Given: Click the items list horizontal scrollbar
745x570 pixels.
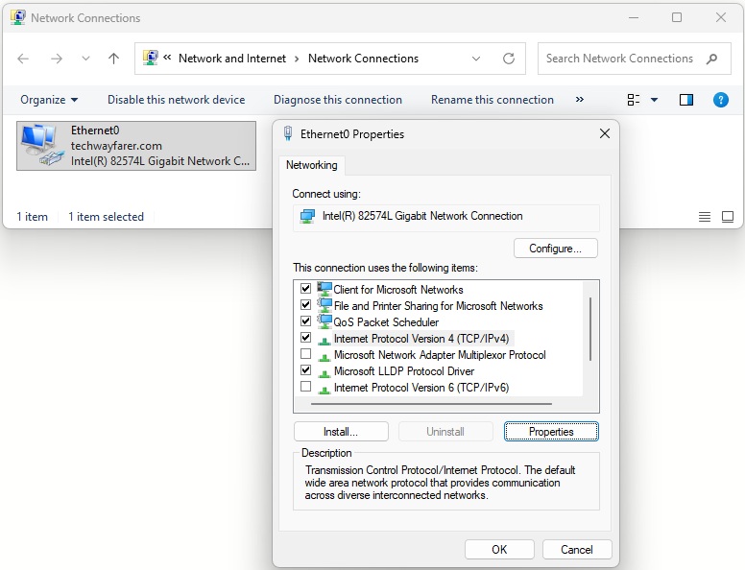Looking at the screenshot, I should click(431, 404).
